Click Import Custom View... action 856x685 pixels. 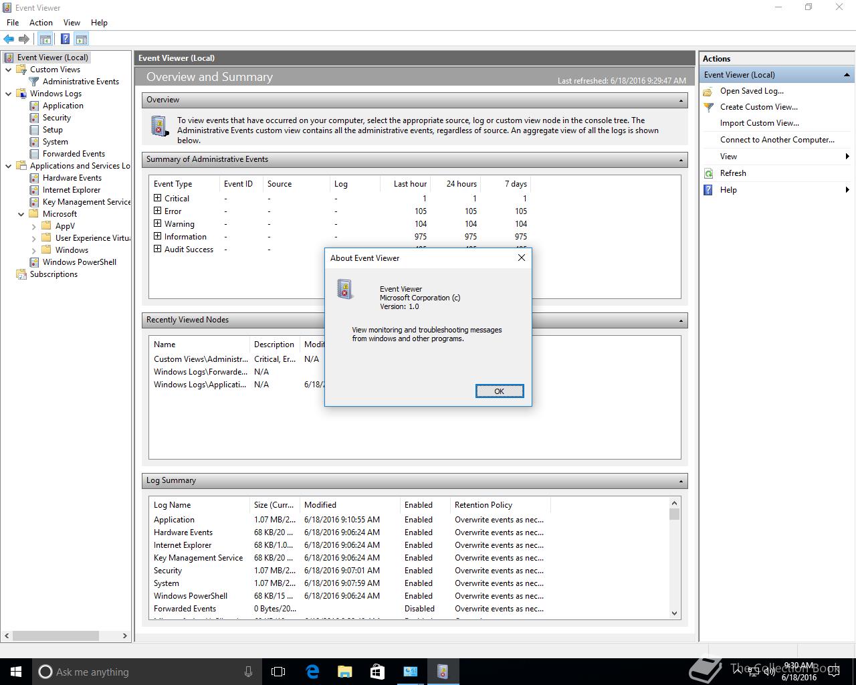pyautogui.click(x=759, y=123)
